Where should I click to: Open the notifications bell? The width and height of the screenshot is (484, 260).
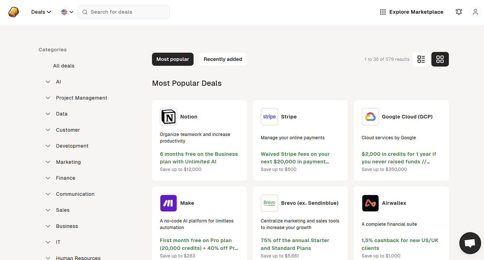(459, 12)
